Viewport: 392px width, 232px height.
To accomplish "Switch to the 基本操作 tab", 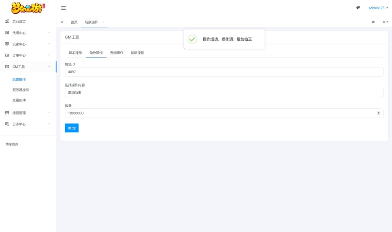I will [x=75, y=53].
